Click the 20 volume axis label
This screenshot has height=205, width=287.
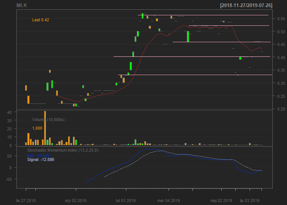coord(9,129)
